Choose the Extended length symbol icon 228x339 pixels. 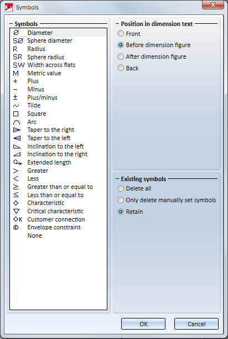click(x=18, y=163)
